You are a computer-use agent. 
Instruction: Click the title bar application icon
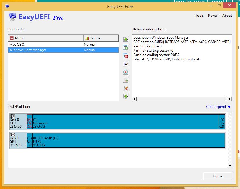[x=7, y=6]
